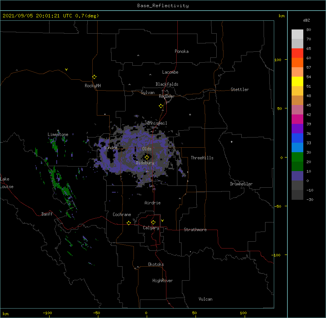Image resolution: width=326 pixels, height=318 pixels.
Task: Click the Vulcan label
Action: (205, 299)
